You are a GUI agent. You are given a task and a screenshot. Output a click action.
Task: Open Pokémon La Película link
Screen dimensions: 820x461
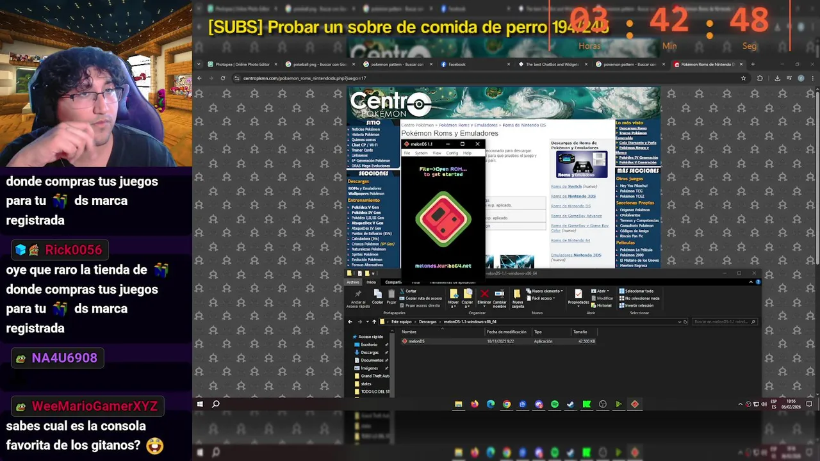pos(636,250)
